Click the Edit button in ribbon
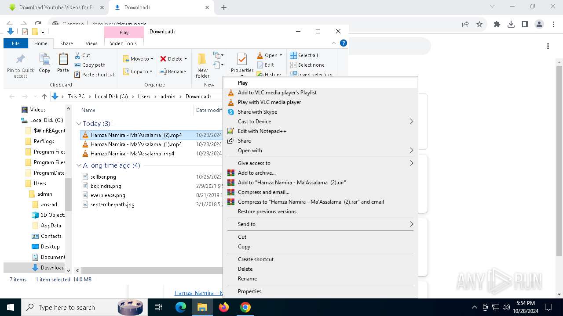This screenshot has width=563, height=316. 265,65
